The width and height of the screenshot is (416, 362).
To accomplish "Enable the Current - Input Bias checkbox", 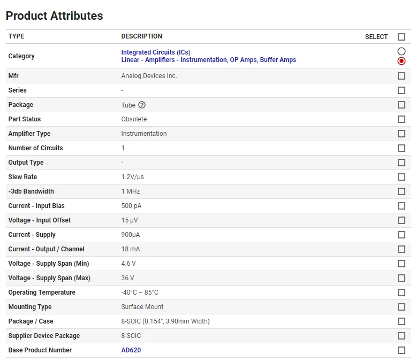I will point(402,206).
